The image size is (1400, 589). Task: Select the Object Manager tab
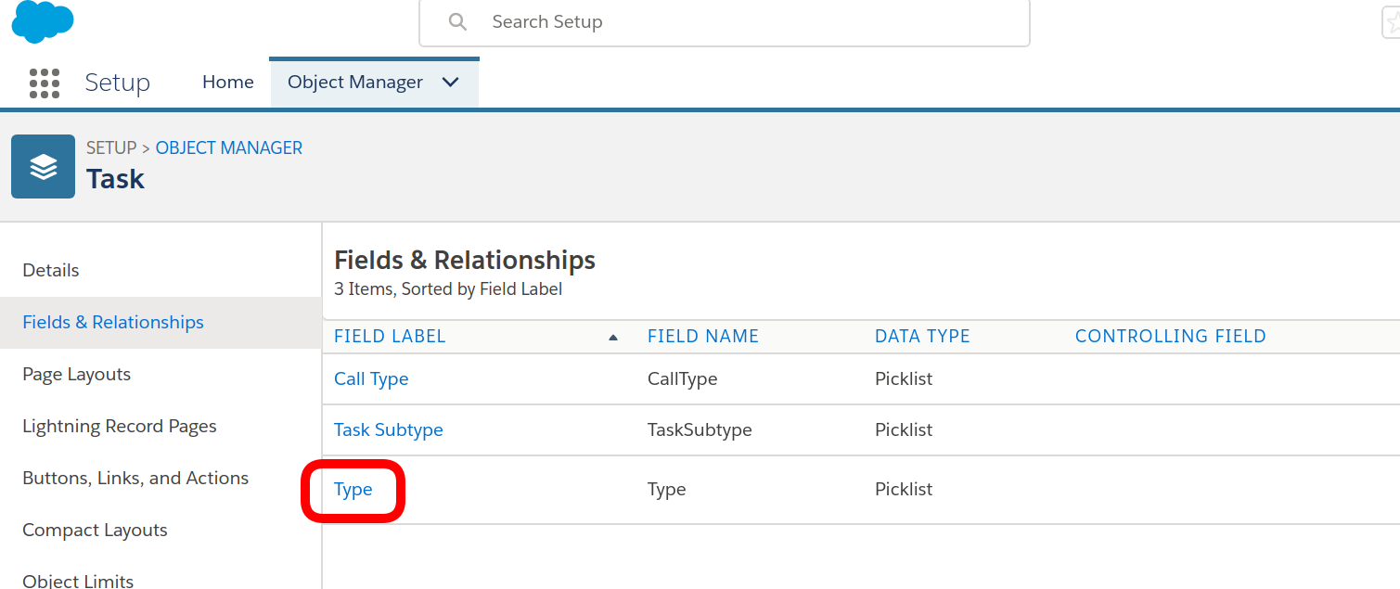(x=354, y=83)
